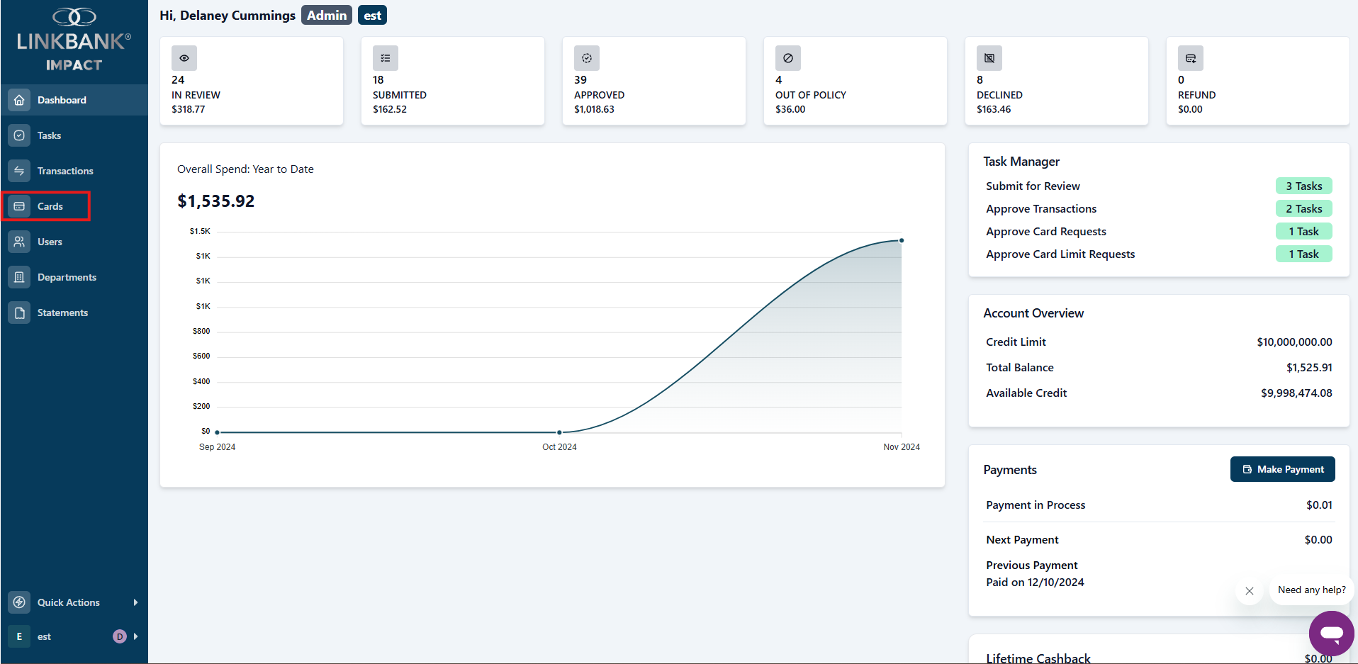
Task: Click the Transactions arrows icon
Action: (x=19, y=171)
